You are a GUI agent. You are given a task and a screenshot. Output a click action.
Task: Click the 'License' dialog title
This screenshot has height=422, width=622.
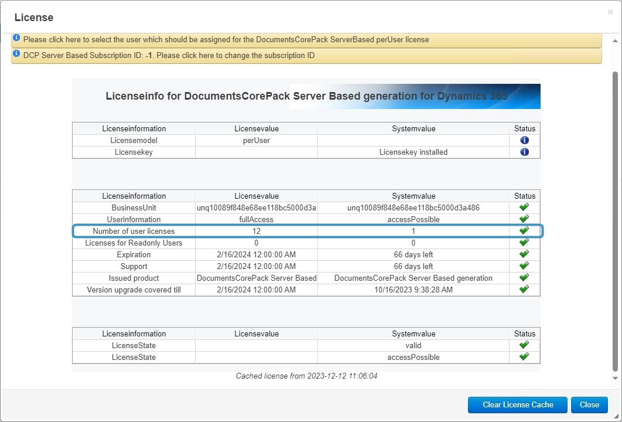click(34, 18)
